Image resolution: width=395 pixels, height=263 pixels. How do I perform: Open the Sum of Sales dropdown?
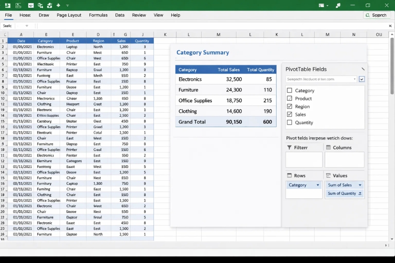pos(360,185)
